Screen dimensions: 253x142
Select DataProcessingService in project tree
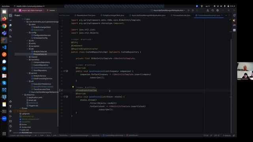pos(43,78)
